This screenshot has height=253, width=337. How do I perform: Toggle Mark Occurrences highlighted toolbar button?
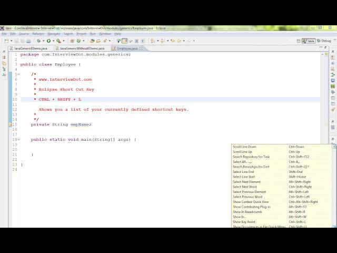click(125, 41)
